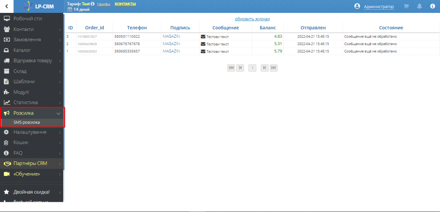Click envelope icon in row 380676767676
This screenshot has height=212, width=440.
pyautogui.click(x=203, y=44)
